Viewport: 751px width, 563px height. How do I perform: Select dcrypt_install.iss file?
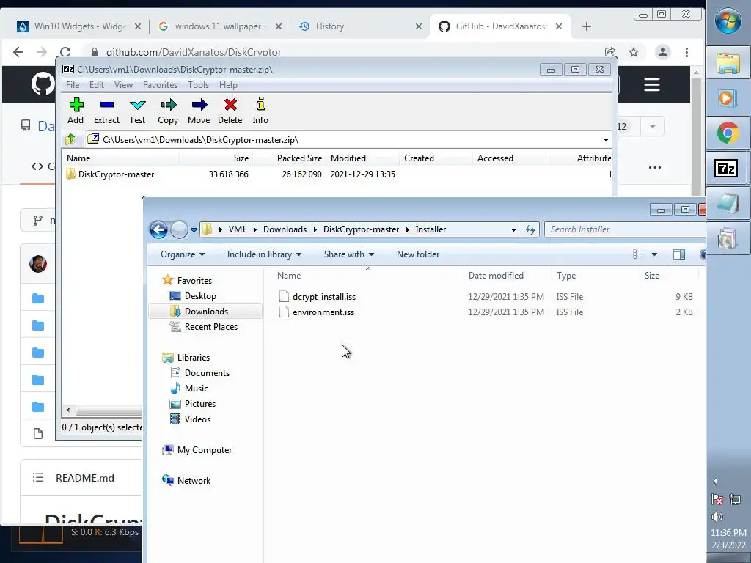click(324, 297)
